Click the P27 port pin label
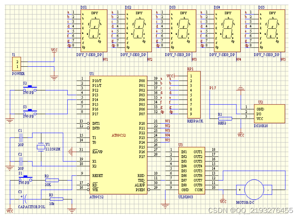This screenshot has height=218, width=299. [x=142, y=157]
